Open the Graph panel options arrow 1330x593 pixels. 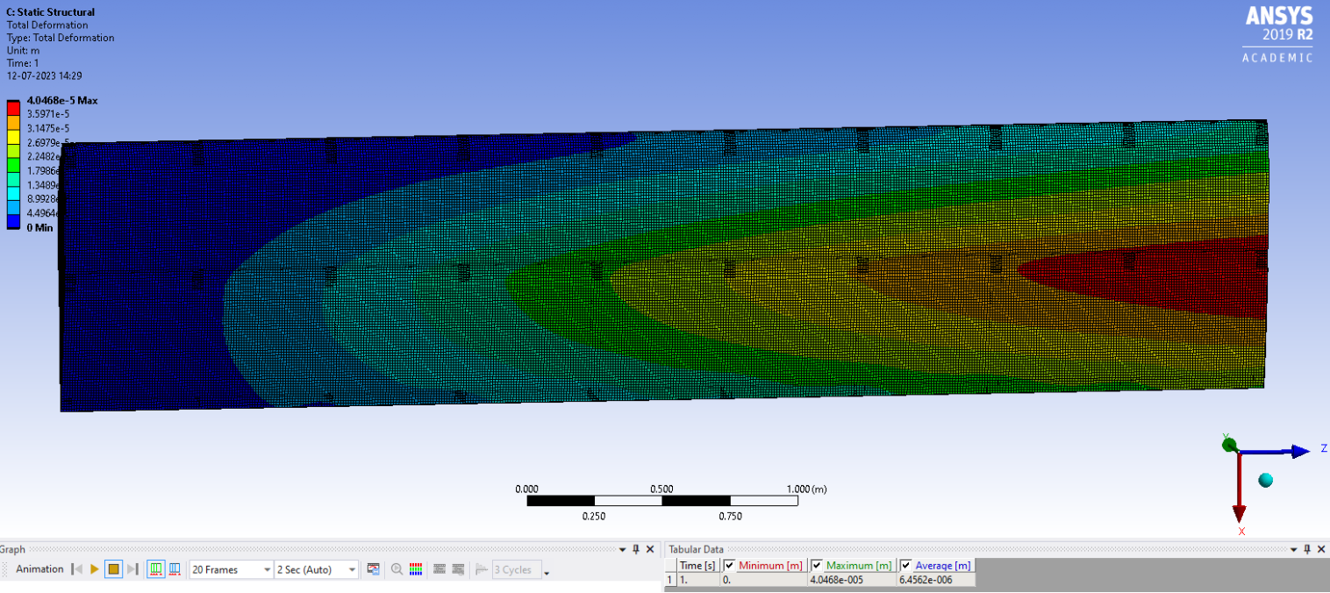tap(623, 549)
